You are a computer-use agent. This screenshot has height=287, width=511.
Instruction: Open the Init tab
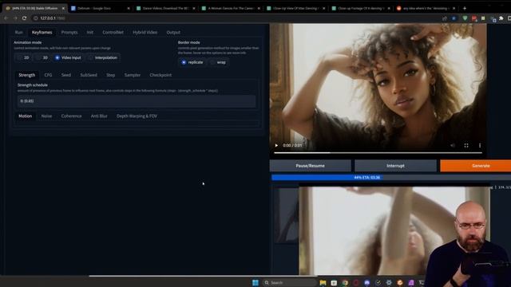point(90,32)
